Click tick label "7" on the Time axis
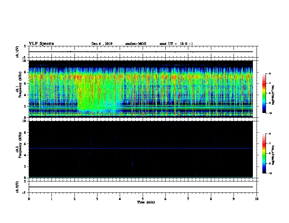Image resolution: width=289 pixels, height=223 pixels. point(188,199)
